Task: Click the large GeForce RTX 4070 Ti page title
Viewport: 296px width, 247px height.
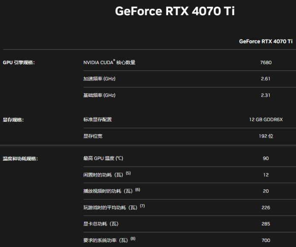Action: [174, 11]
